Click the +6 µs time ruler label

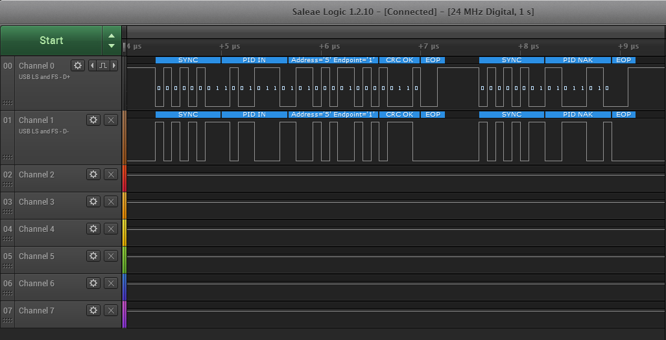[x=329, y=46]
